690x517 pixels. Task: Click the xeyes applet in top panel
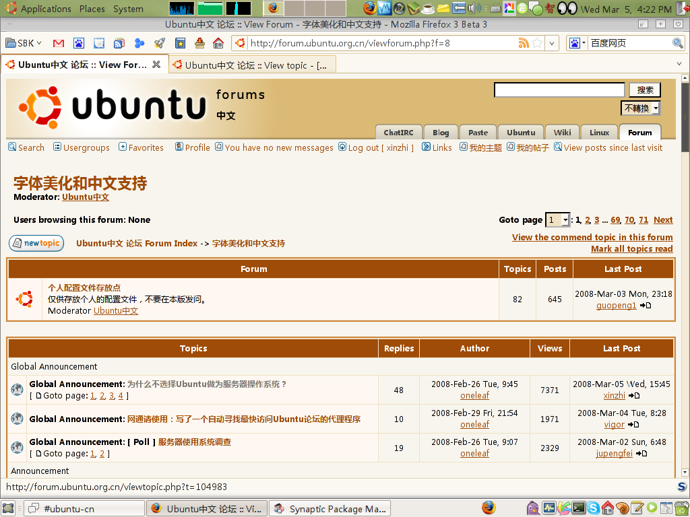[x=567, y=8]
